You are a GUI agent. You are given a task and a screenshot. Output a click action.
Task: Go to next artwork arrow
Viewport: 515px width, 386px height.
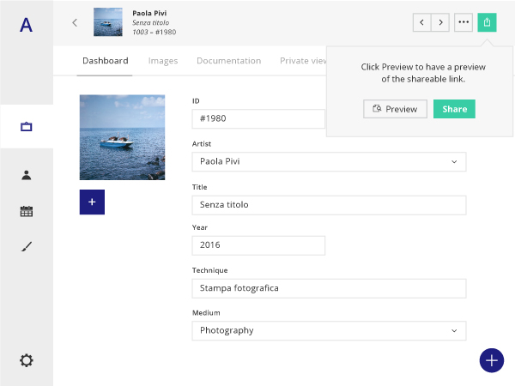click(x=441, y=22)
